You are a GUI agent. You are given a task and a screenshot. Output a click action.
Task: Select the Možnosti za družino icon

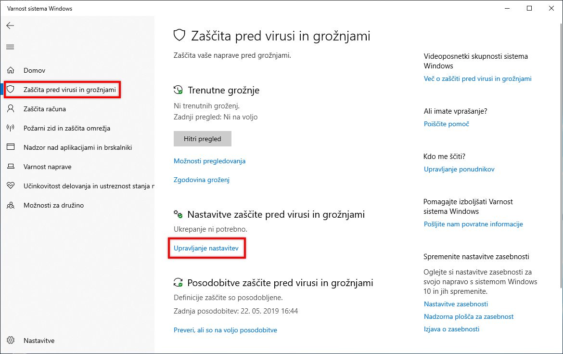pos(11,205)
